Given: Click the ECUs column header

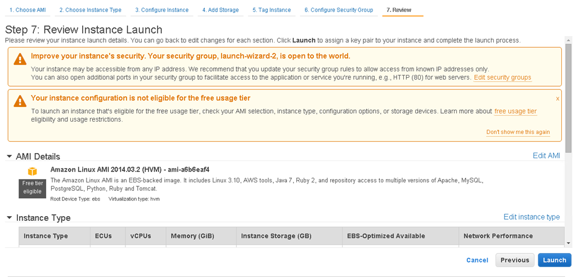Looking at the screenshot, I should point(108,236).
